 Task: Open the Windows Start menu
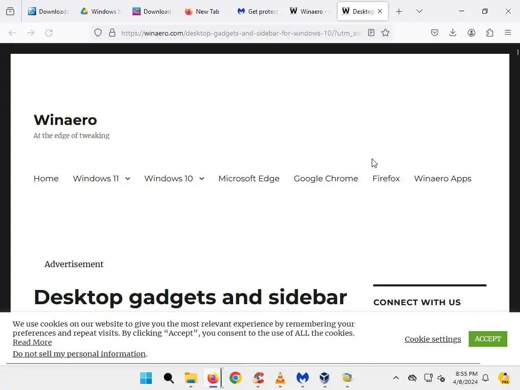(x=146, y=378)
